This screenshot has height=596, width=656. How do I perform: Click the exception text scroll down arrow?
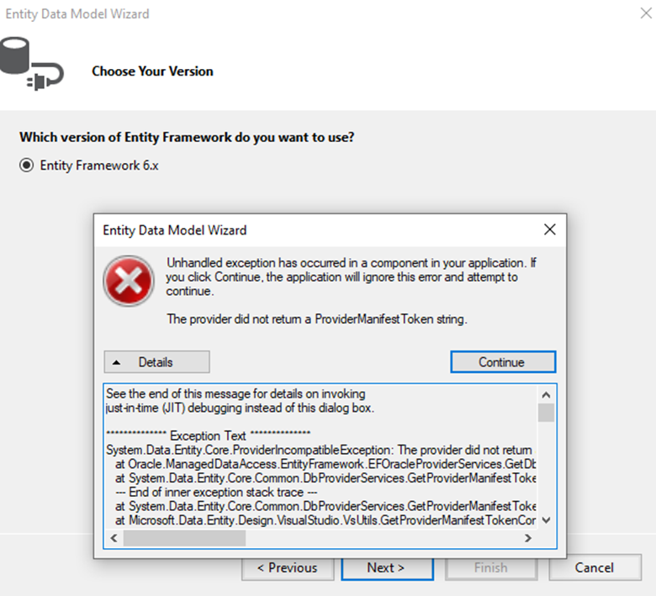[x=546, y=520]
